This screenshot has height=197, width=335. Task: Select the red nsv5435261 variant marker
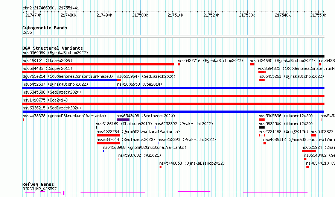pyautogui.click(x=262, y=80)
